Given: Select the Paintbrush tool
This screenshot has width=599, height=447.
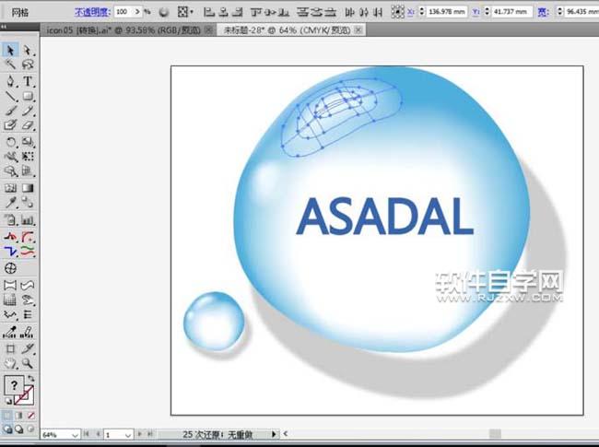Looking at the screenshot, I should click(10, 111).
